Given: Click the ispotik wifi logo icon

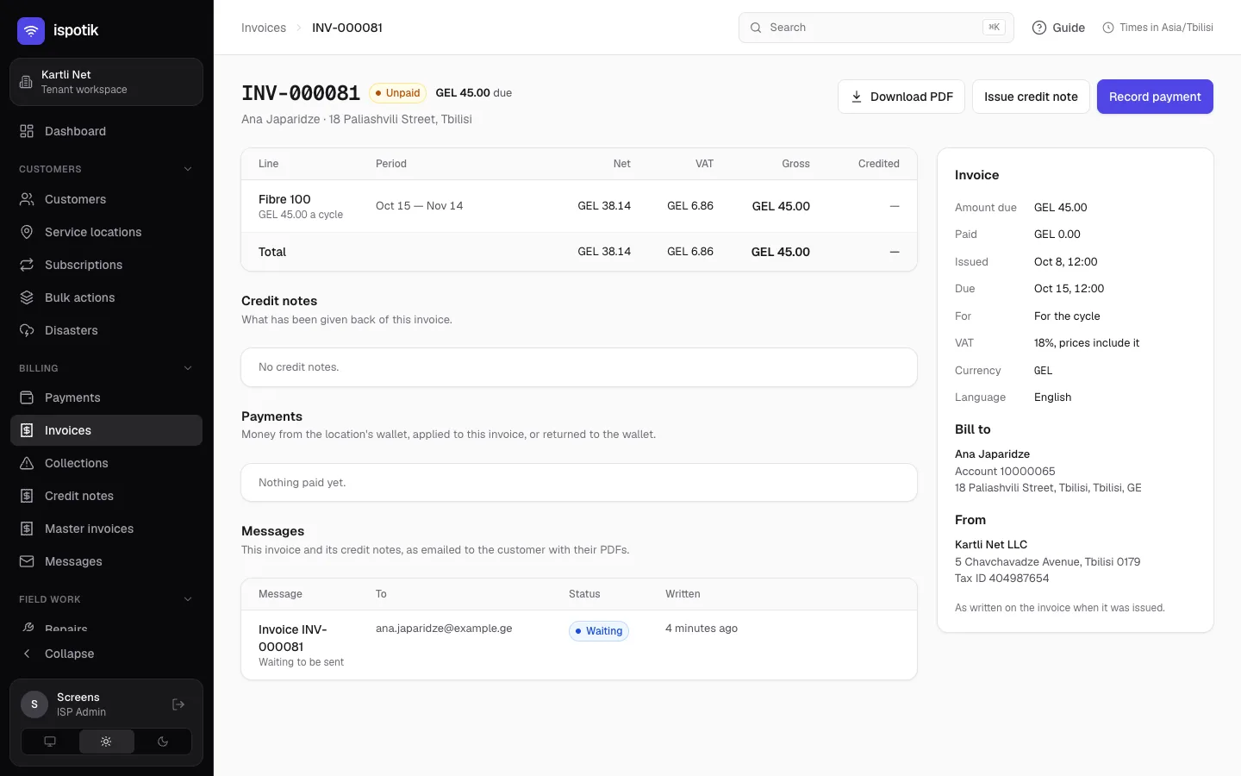Looking at the screenshot, I should (31, 31).
